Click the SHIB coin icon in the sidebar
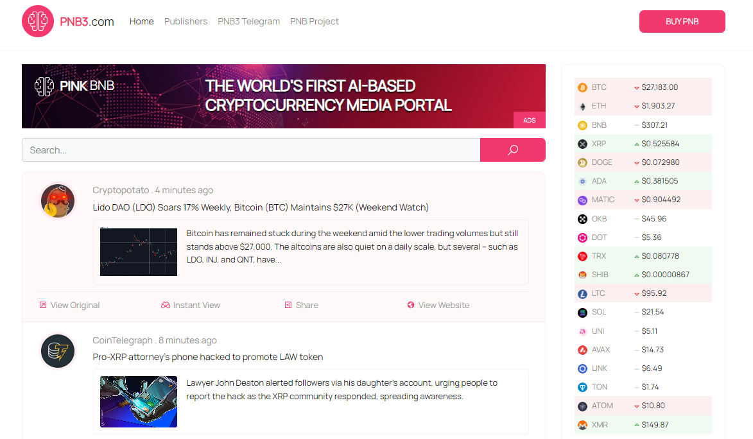Viewport: 753px width, 439px height. click(x=582, y=274)
